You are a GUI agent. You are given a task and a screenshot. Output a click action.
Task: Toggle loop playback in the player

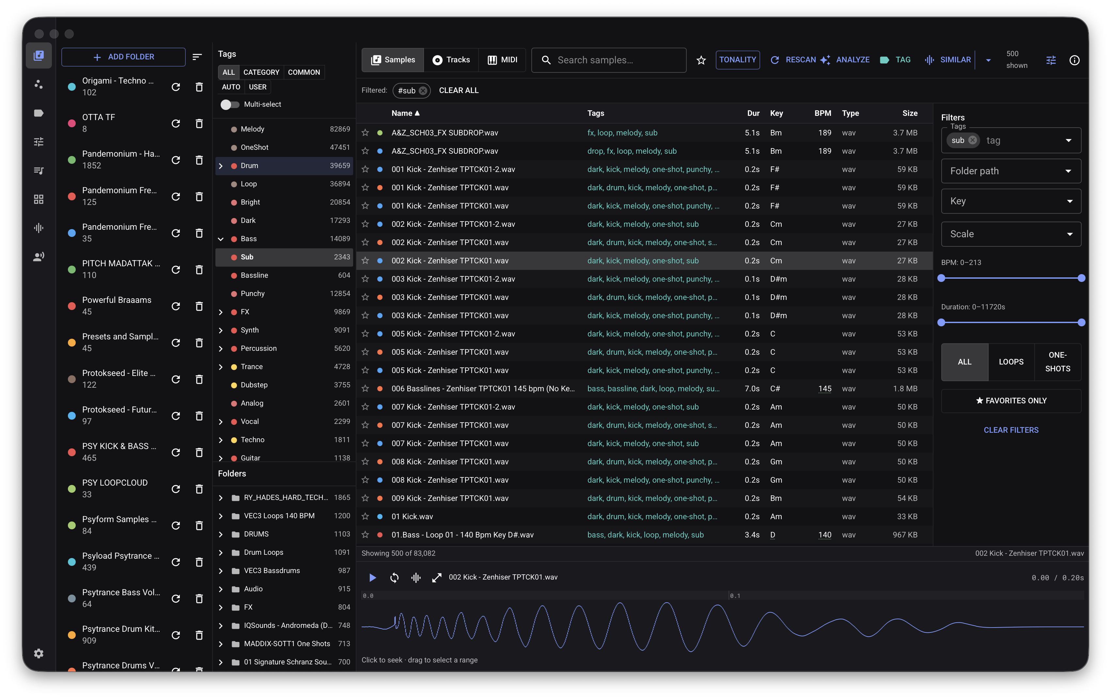click(395, 577)
